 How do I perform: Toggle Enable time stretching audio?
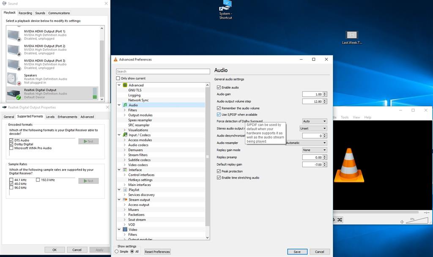point(219,178)
